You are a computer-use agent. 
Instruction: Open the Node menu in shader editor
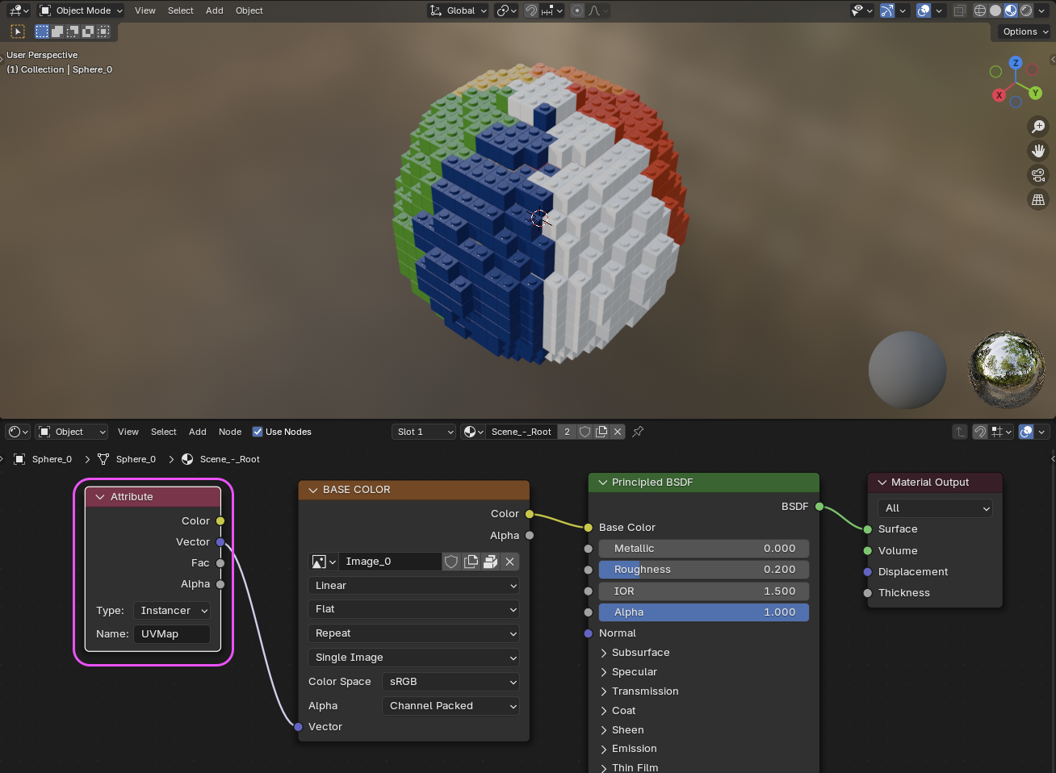230,432
